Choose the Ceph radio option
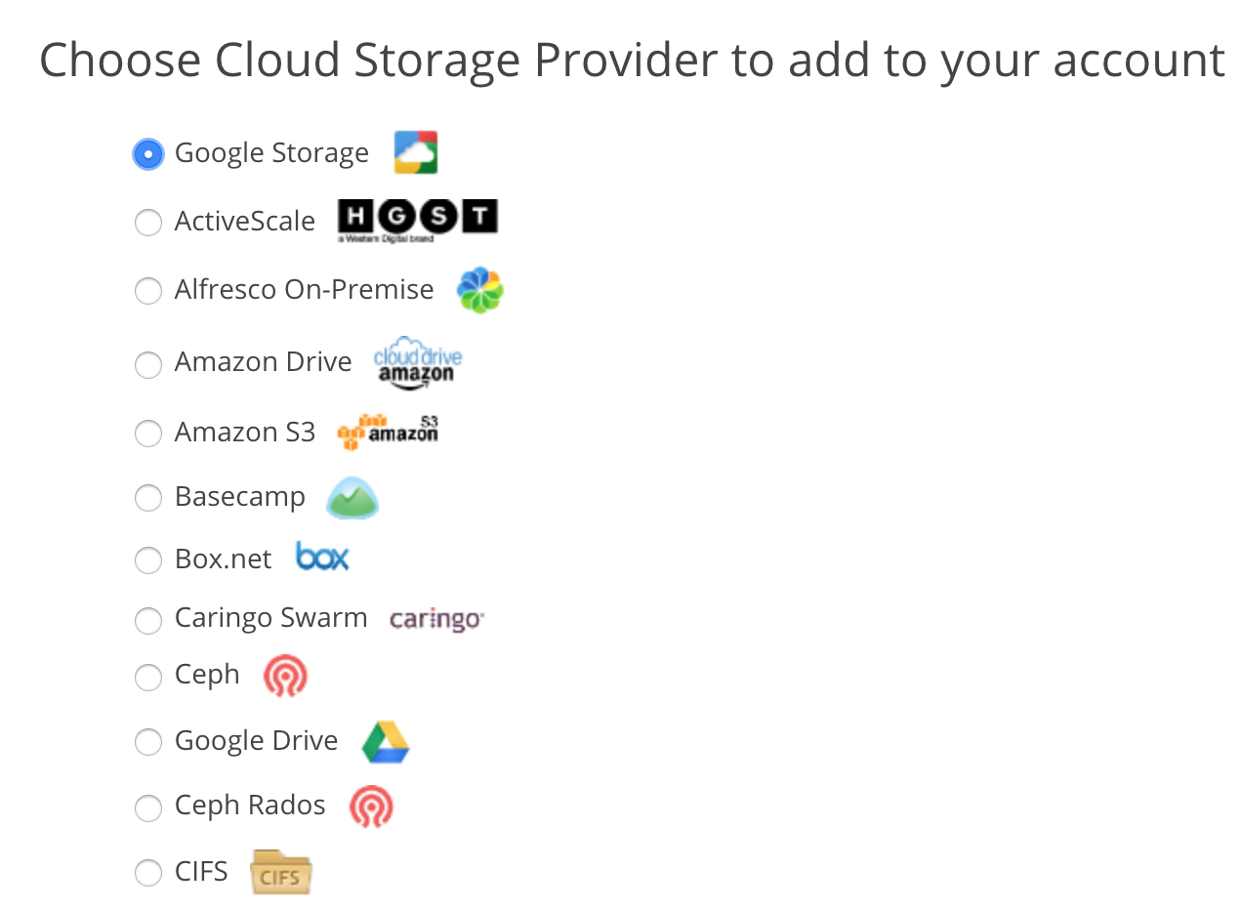This screenshot has height=910, width=1242. pos(148,677)
